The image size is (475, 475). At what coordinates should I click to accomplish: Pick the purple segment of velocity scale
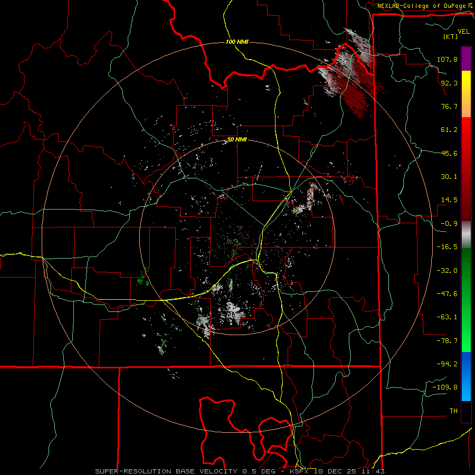466,59
